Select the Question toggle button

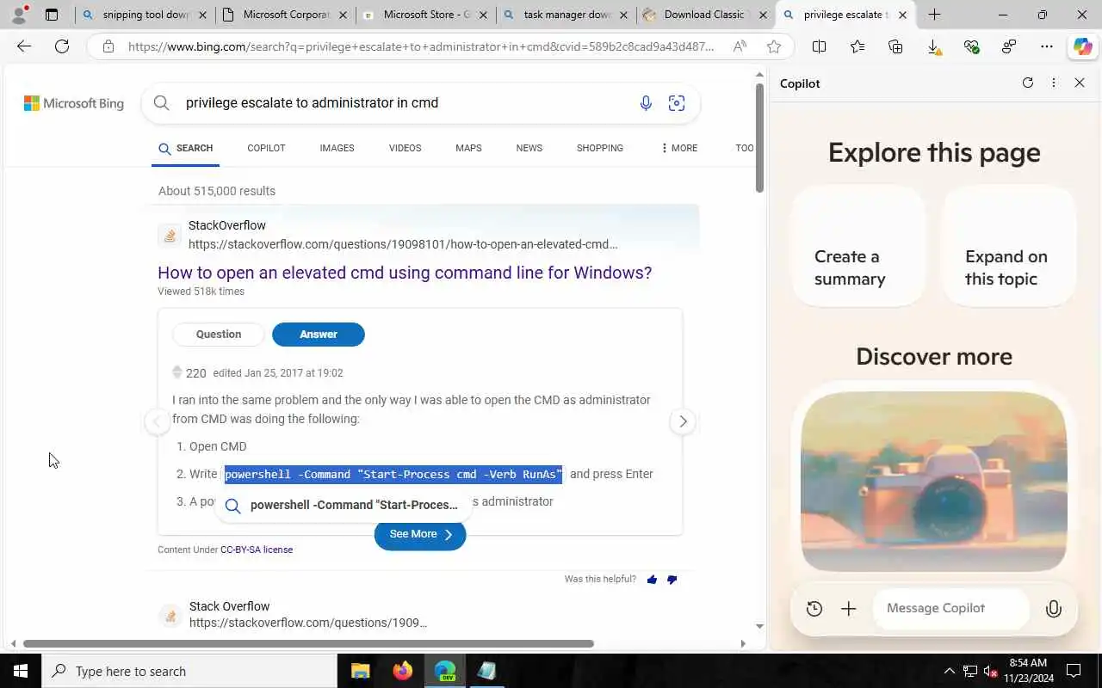pos(219,335)
